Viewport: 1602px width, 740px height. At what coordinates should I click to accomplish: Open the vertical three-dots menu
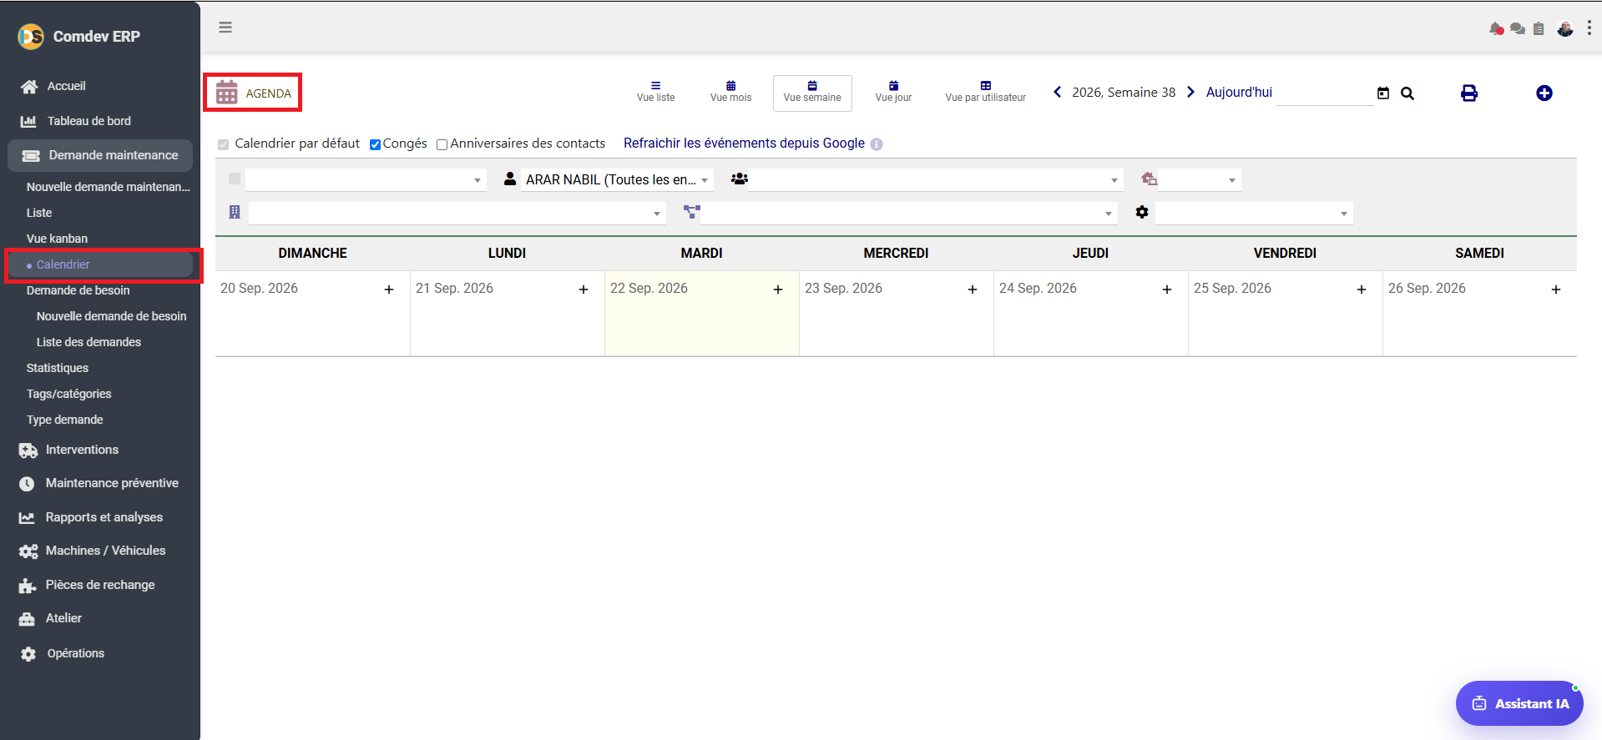(x=1589, y=28)
